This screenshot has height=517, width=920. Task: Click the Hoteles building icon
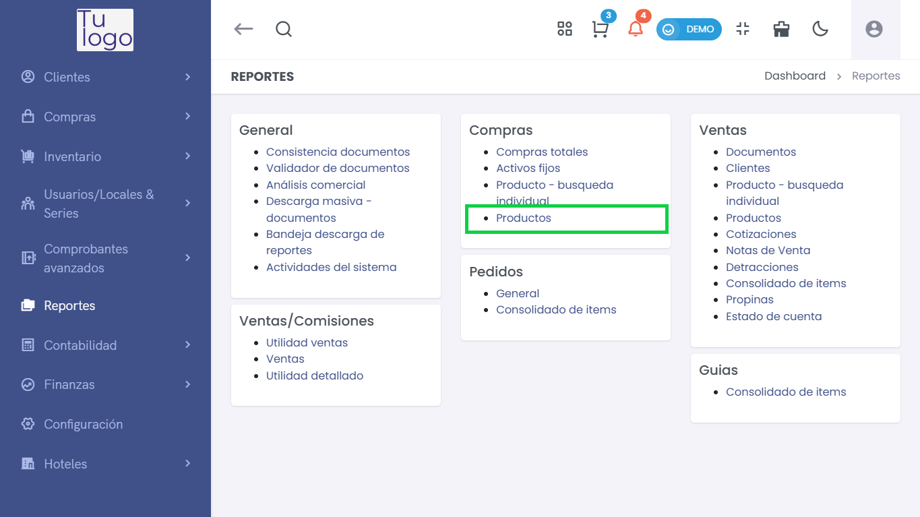tap(28, 464)
